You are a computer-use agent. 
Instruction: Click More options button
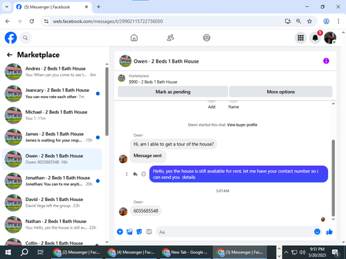(x=281, y=92)
